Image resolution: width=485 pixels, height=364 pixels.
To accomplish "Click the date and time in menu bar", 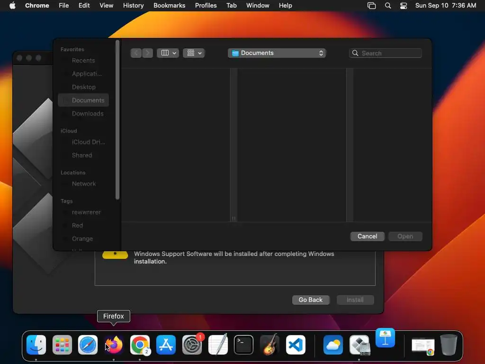I will click(445, 5).
